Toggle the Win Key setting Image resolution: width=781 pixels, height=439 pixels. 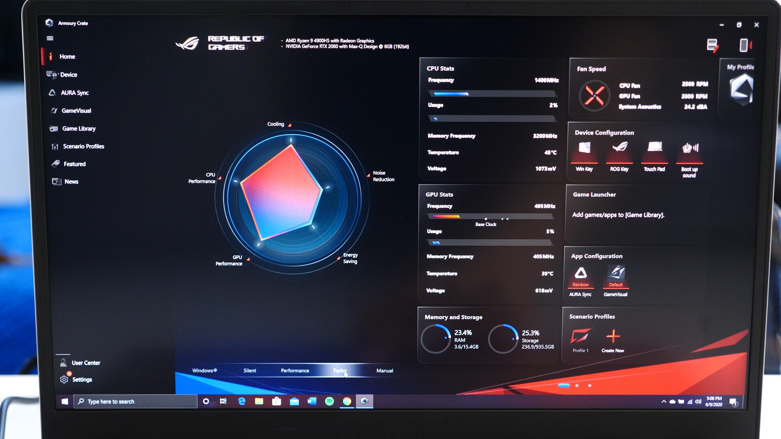coord(584,157)
